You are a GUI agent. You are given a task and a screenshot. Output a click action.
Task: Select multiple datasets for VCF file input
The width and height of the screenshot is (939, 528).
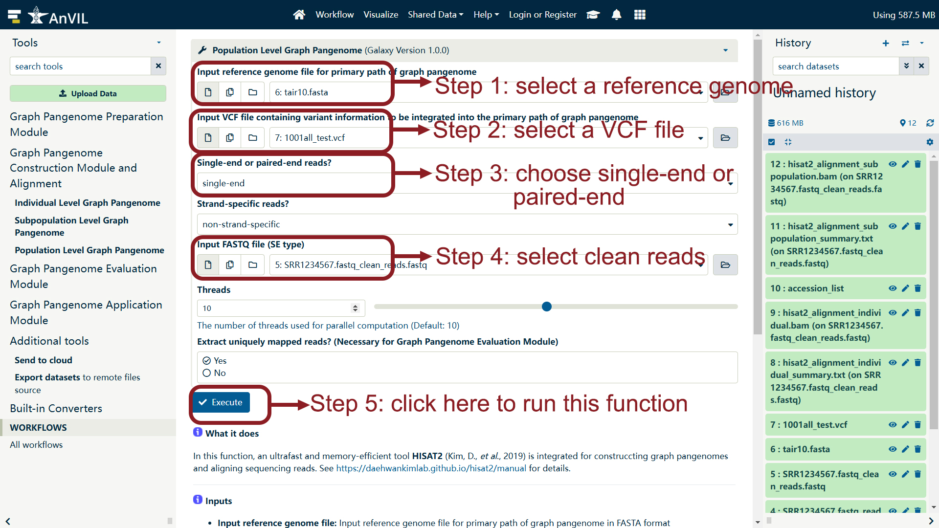tap(230, 137)
